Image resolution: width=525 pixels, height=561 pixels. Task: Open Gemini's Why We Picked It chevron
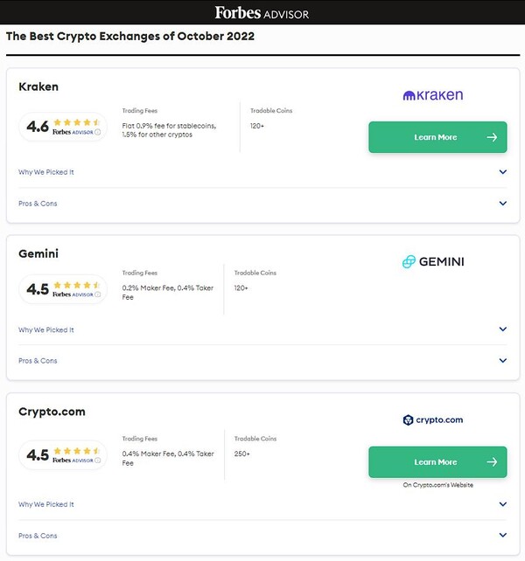(x=502, y=329)
